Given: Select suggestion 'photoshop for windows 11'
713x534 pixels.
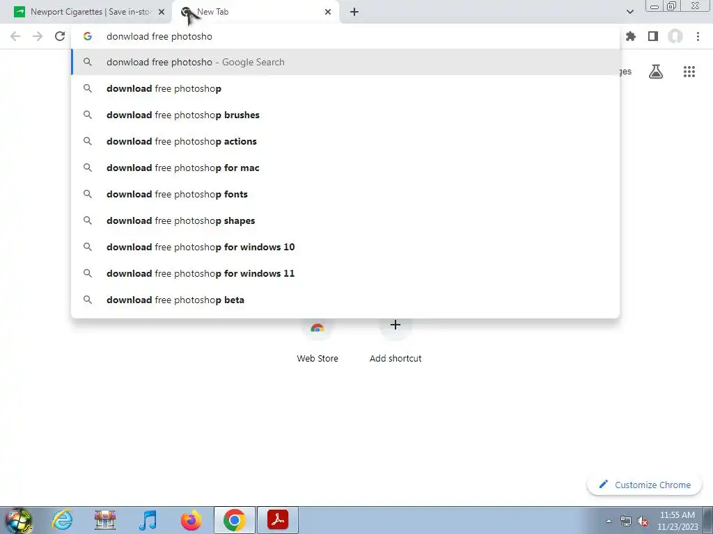Looking at the screenshot, I should pos(345,273).
